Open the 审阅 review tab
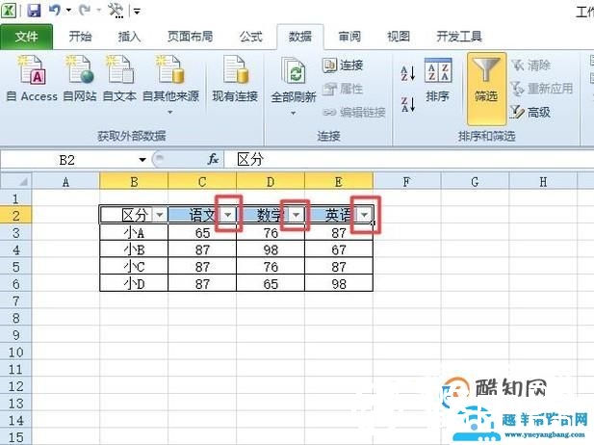The height and width of the screenshot is (445, 594). (x=349, y=37)
